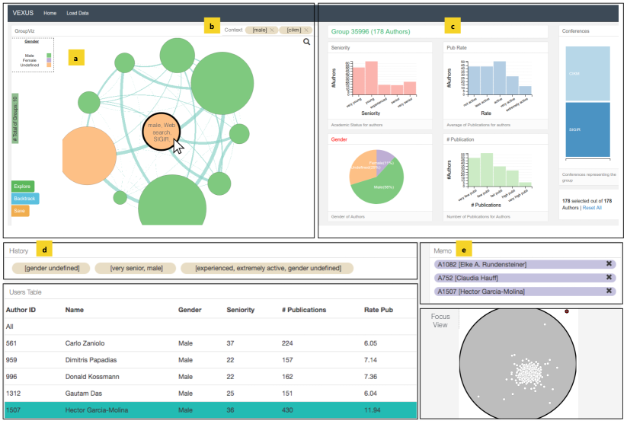
Task: Open the Home menu item
Action: [50, 13]
